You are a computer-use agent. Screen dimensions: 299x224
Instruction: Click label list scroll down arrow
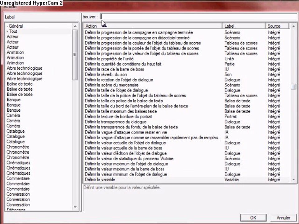click(75, 207)
